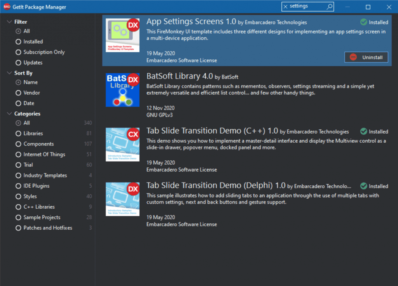Choose the Industry Templates category
This screenshot has width=398, height=286.
pyautogui.click(x=18, y=175)
